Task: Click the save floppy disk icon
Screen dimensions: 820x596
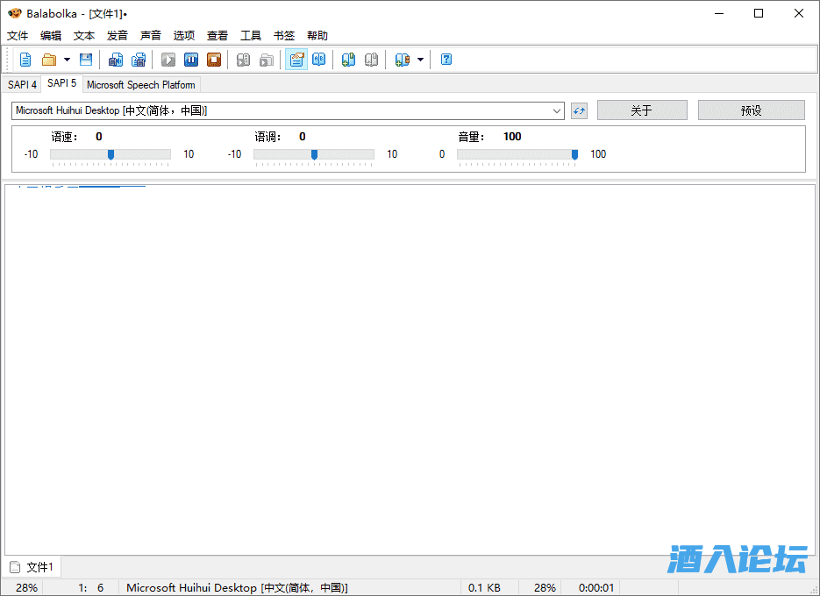Action: pos(86,60)
